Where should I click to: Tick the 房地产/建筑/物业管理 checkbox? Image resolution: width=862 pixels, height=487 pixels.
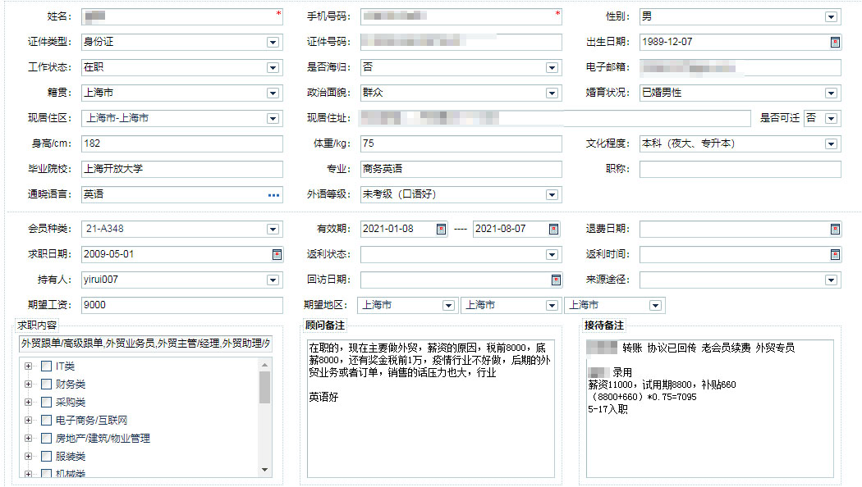(x=46, y=439)
